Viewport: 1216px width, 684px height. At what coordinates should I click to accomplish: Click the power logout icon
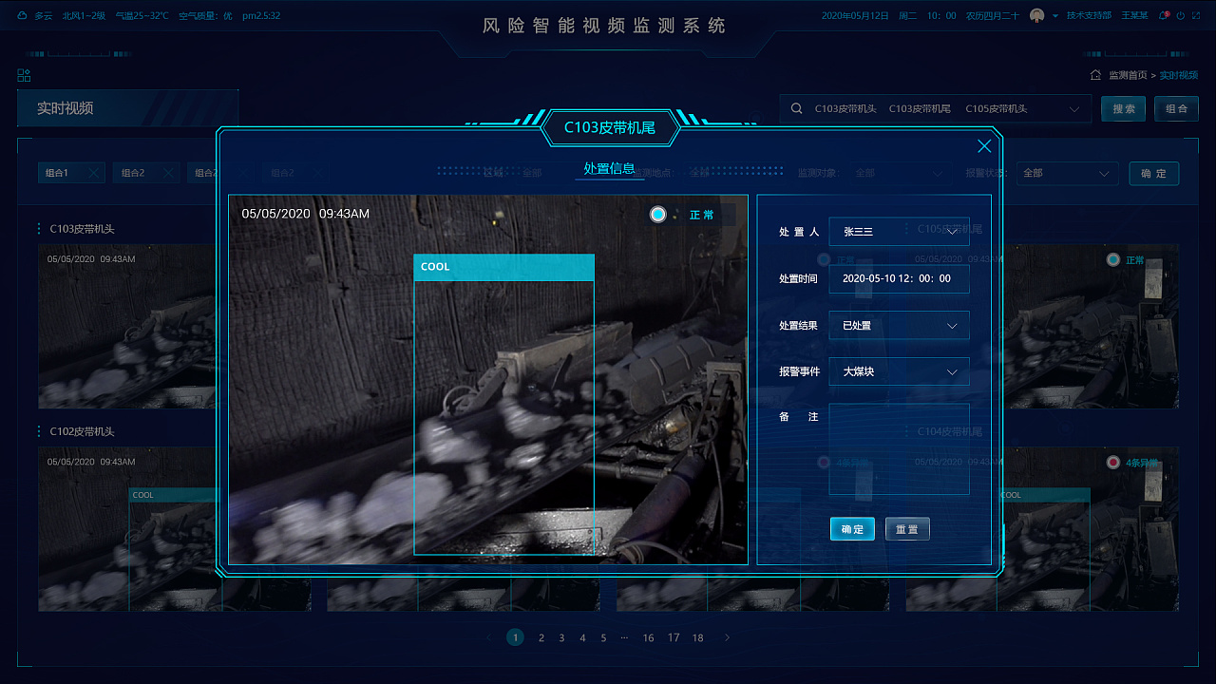tap(1181, 16)
